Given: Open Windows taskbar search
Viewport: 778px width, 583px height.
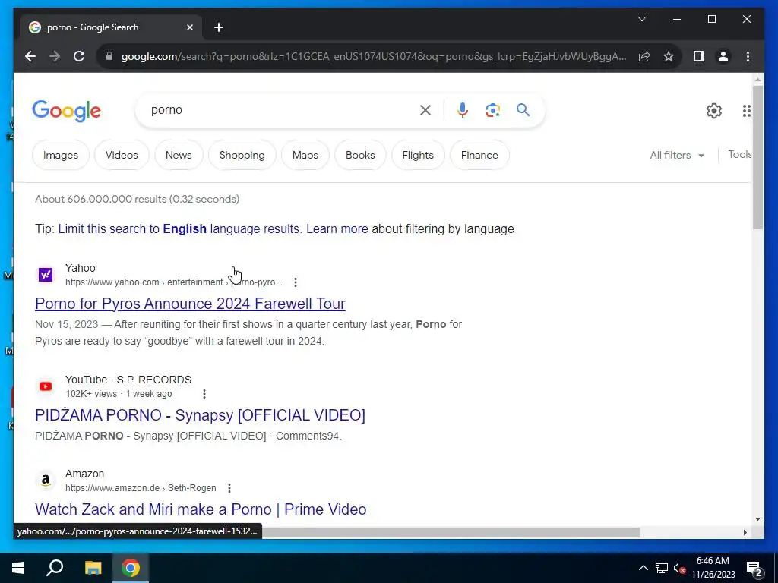Looking at the screenshot, I should pyautogui.click(x=55, y=568).
